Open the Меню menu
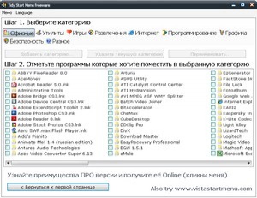Screen dimensions: 257x198 (x=7, y=12)
